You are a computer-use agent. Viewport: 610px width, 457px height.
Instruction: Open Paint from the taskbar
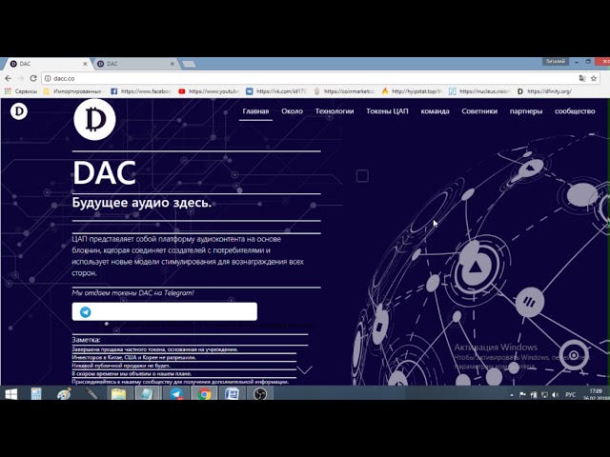(x=64, y=394)
